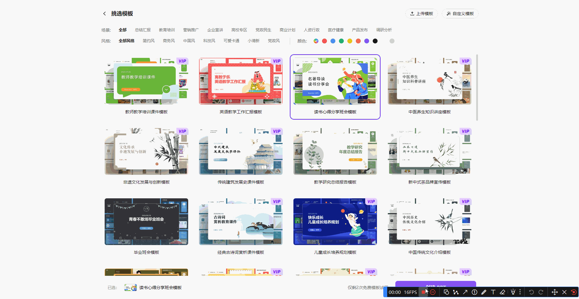The height and width of the screenshot is (299, 579).
Task: Pick the yellow color swatch
Action: click(x=350, y=41)
